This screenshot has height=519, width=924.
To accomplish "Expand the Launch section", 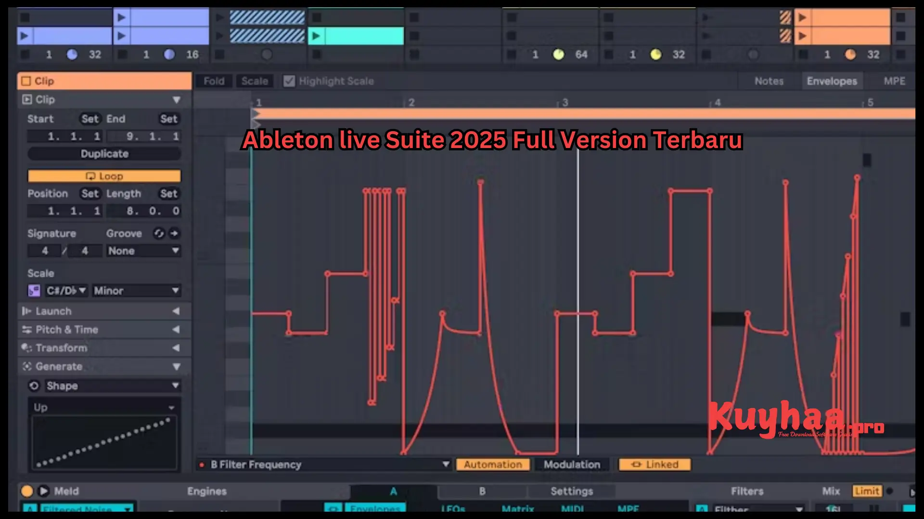I will [177, 311].
